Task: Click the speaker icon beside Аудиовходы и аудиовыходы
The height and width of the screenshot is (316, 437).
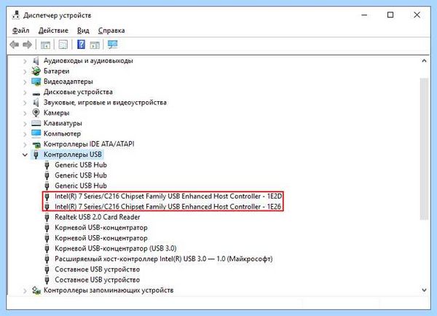Action: point(36,60)
